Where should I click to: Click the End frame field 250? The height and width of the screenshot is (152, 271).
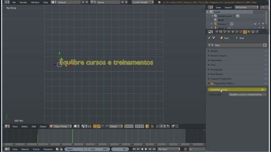tap(99, 149)
